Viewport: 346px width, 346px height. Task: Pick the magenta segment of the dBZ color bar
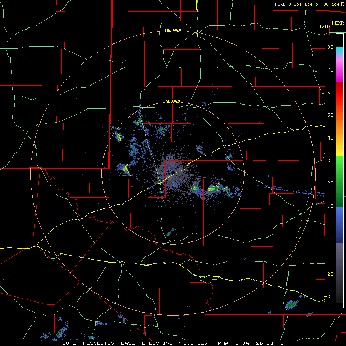click(x=339, y=70)
